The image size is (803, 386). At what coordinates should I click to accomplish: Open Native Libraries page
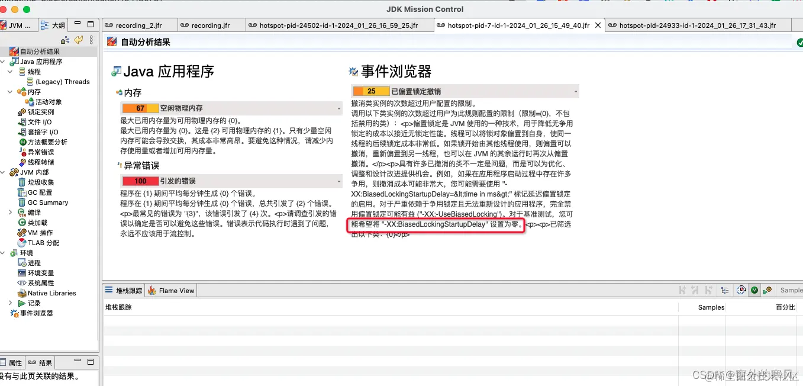point(52,293)
